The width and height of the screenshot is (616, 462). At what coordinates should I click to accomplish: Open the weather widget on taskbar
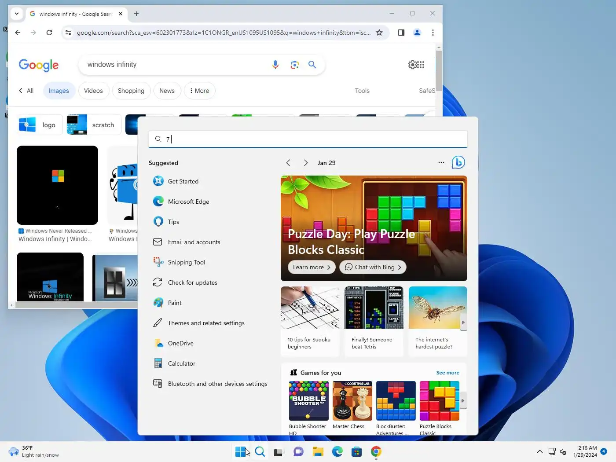point(33,451)
